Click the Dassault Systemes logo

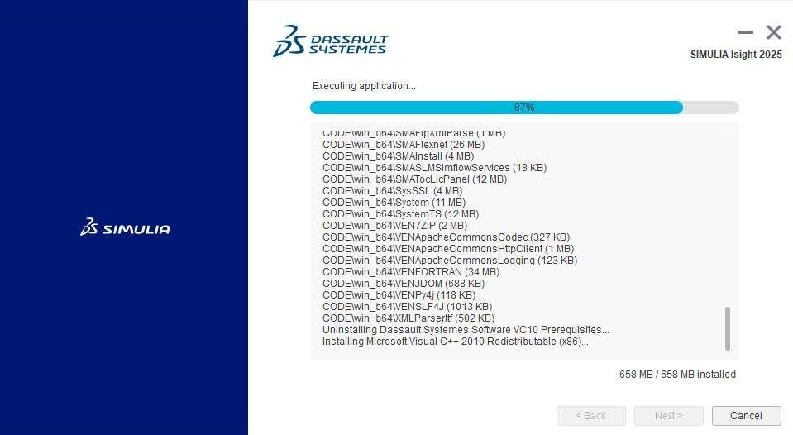[x=330, y=41]
